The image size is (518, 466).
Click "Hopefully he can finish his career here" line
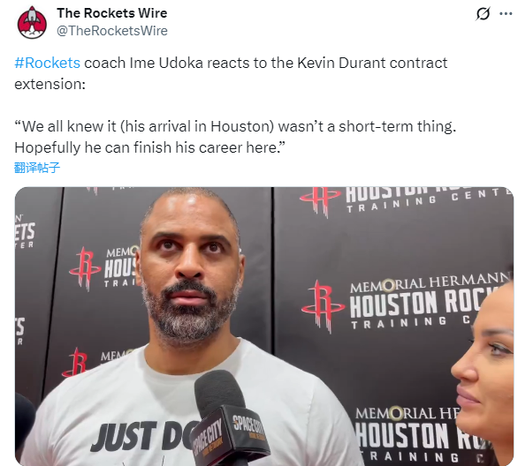(x=149, y=147)
